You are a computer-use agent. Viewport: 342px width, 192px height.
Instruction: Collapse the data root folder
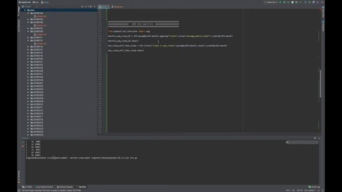click(25, 10)
